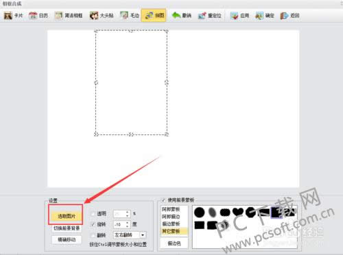Click the 撤销 undo arrow icon
This screenshot has width=343, height=255.
point(176,15)
